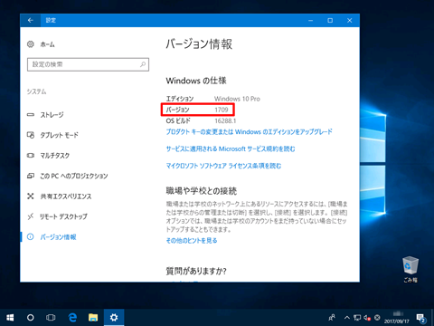434x326 pixels.
Task: Open ホーム settings home
Action: (x=41, y=44)
